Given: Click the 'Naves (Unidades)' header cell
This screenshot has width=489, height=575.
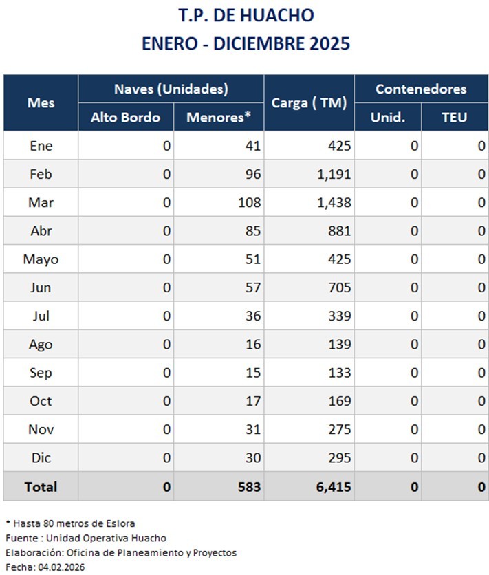Looking at the screenshot, I should pyautogui.click(x=171, y=89).
